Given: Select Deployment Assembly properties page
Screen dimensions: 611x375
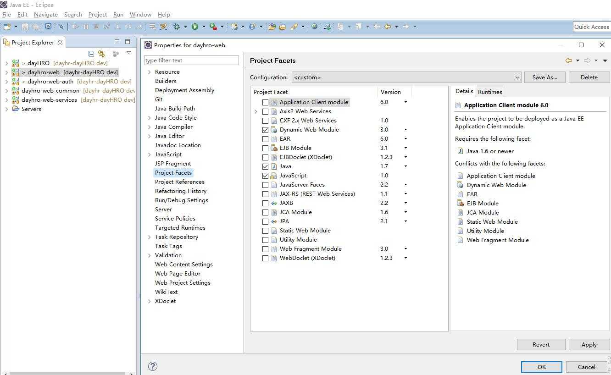Looking at the screenshot, I should 185,90.
